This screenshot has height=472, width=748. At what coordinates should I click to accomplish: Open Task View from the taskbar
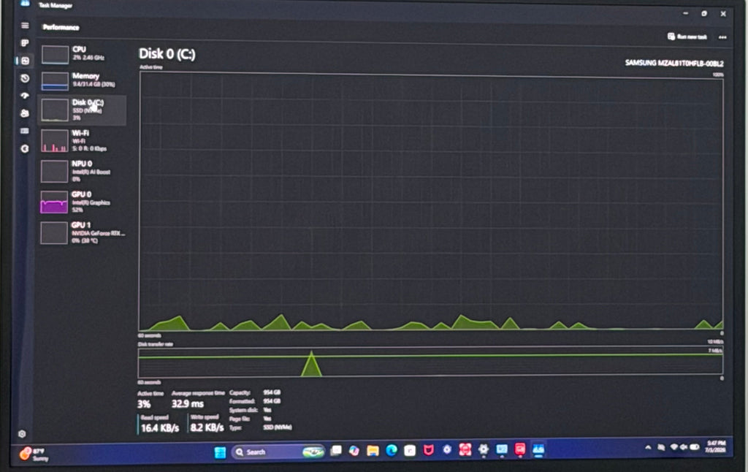[x=336, y=451]
